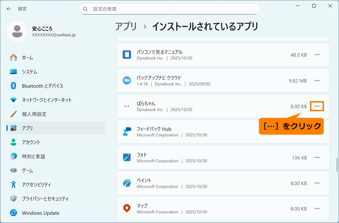Open システム settings category

(x=56, y=72)
